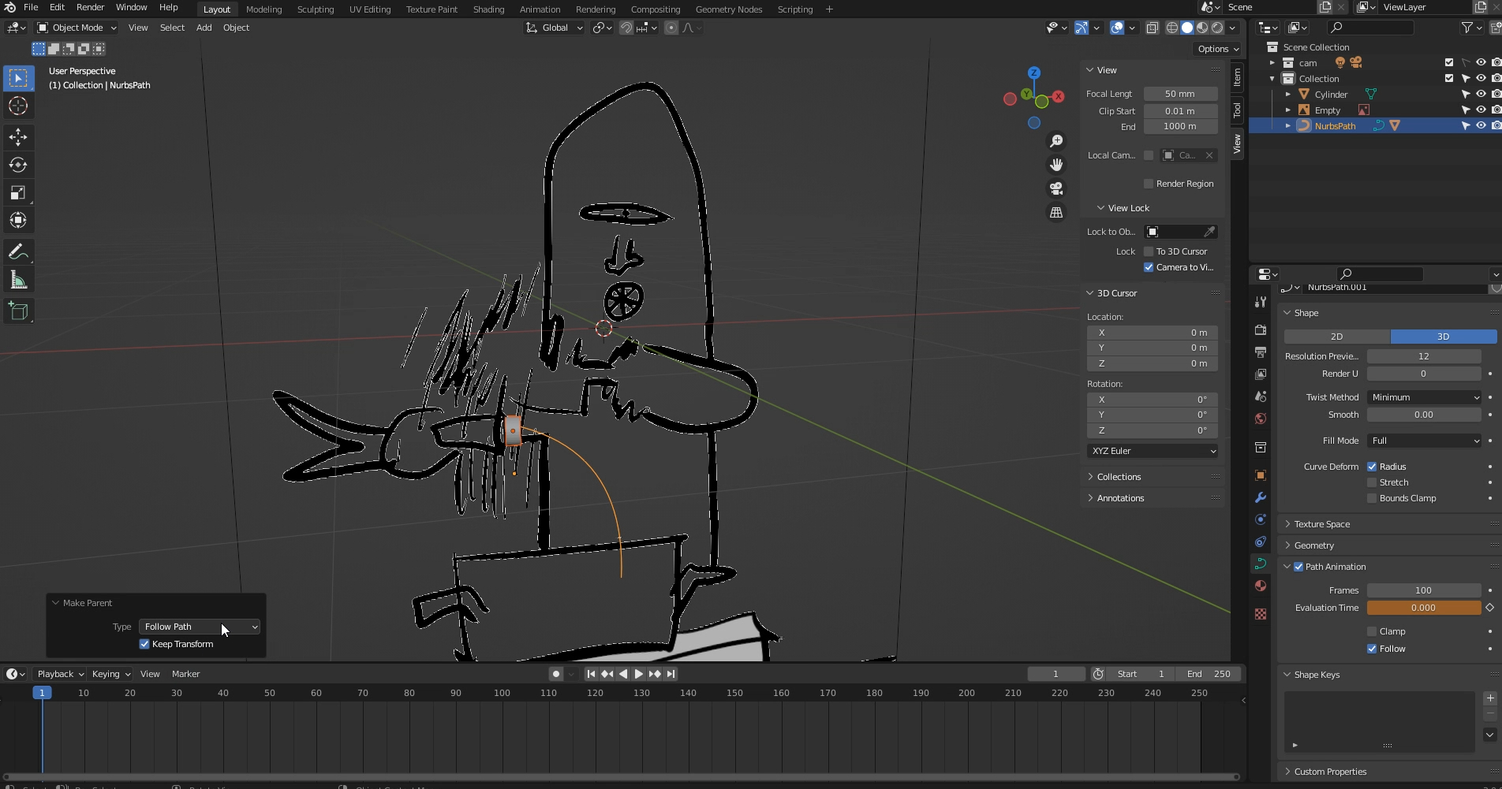Image resolution: width=1502 pixels, height=789 pixels.
Task: Enable Lock To 3D Cursor checkbox
Action: click(1149, 251)
